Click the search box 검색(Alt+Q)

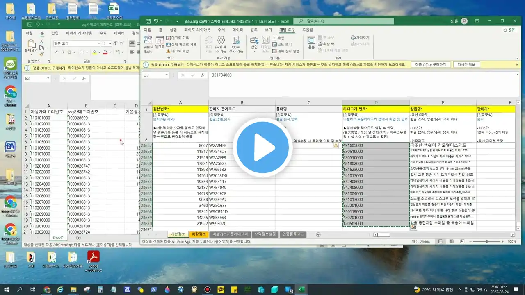345,21
